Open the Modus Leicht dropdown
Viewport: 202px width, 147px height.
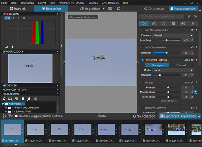(173, 70)
